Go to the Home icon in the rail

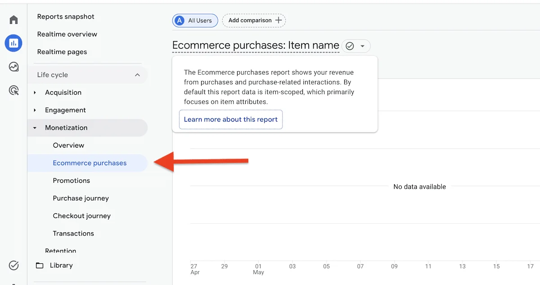[13, 20]
